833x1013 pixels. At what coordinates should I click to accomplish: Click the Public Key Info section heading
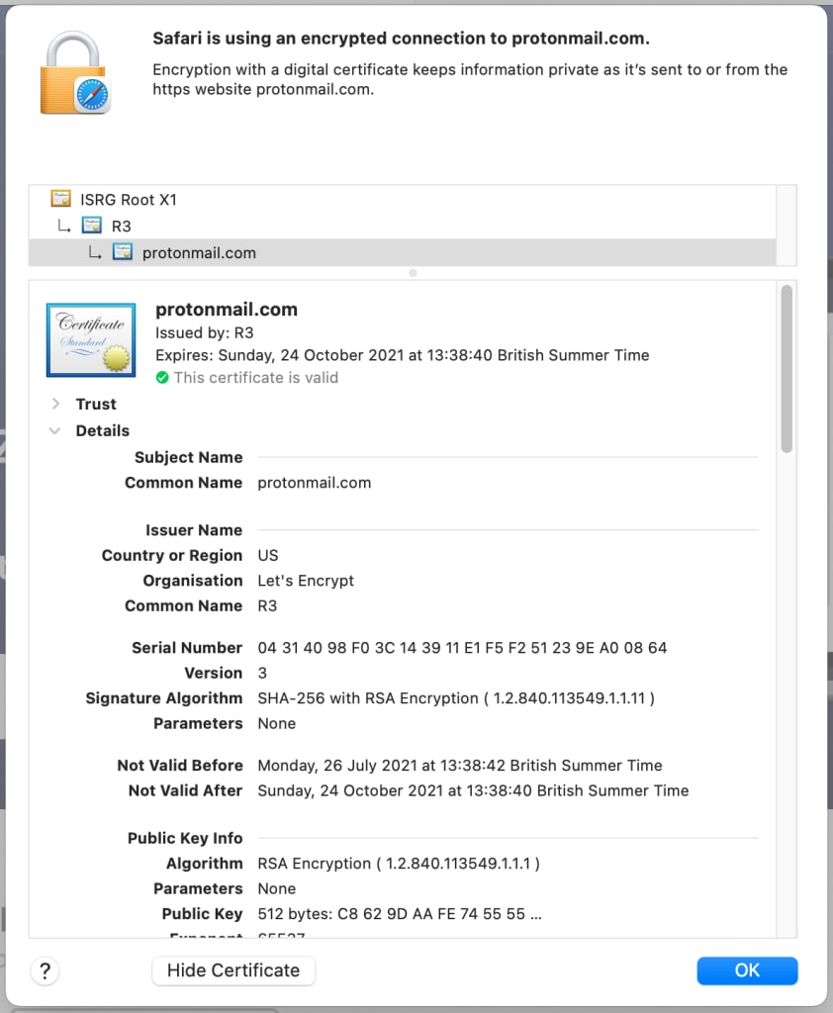pyautogui.click(x=185, y=839)
